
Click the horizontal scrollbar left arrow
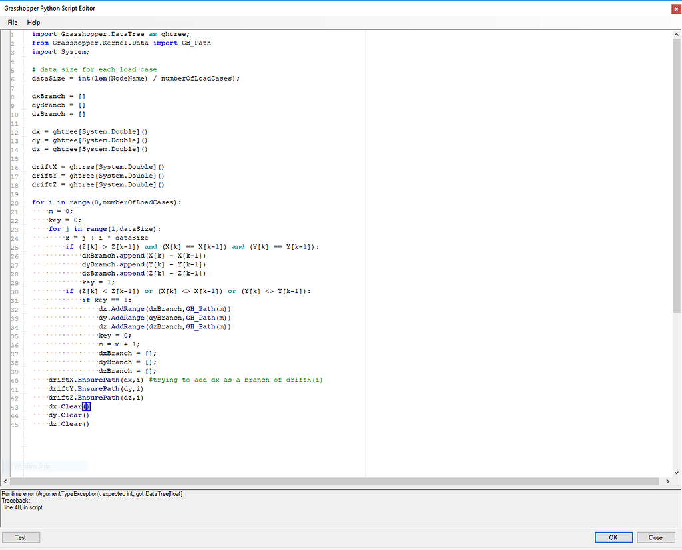5,481
